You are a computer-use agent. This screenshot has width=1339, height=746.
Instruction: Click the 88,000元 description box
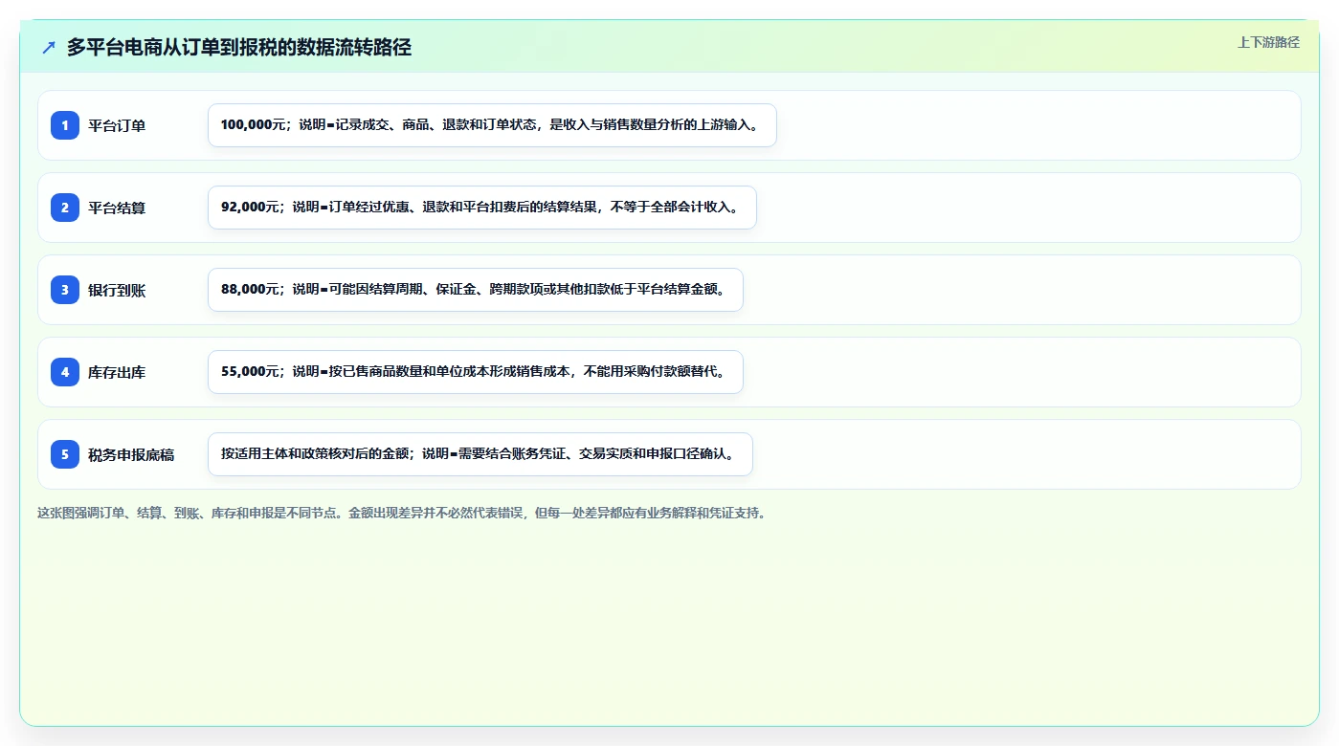[x=476, y=290]
